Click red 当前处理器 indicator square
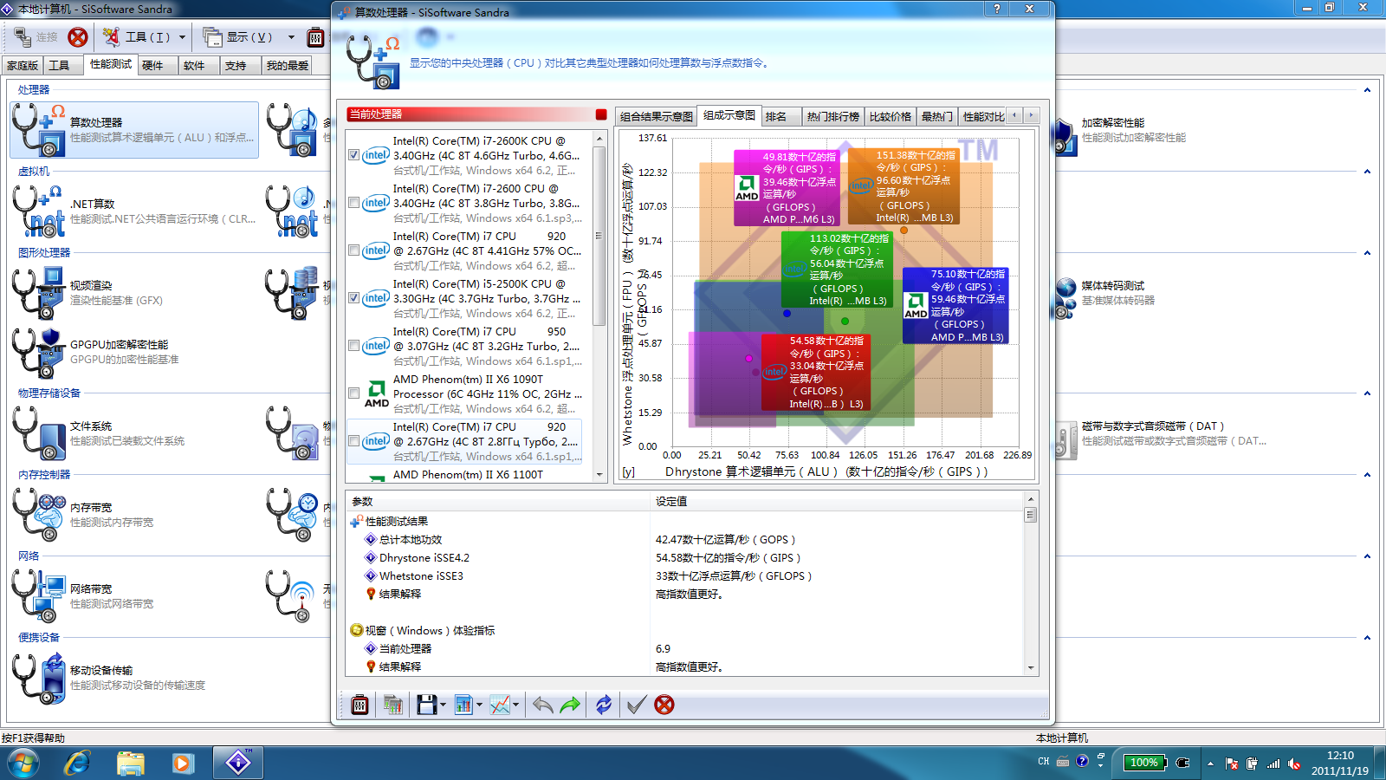This screenshot has width=1386, height=780. pyautogui.click(x=601, y=114)
